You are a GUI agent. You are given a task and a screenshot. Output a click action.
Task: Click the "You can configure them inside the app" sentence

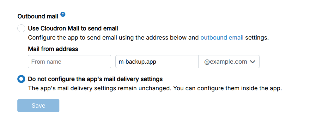point(227,88)
